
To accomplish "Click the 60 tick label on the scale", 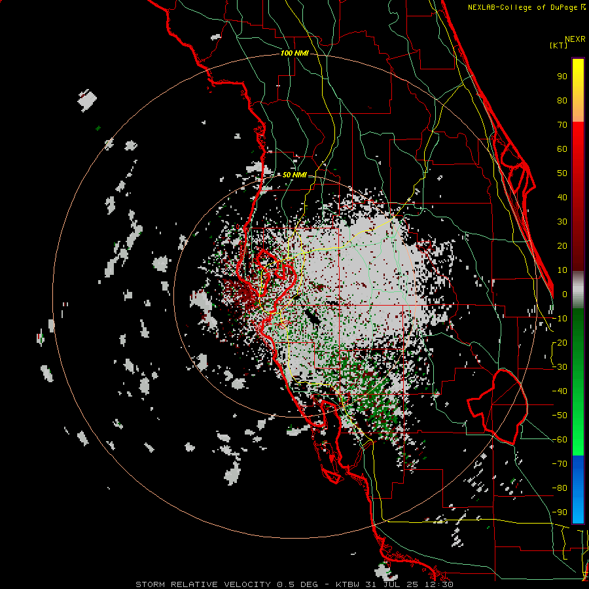I will point(562,149).
